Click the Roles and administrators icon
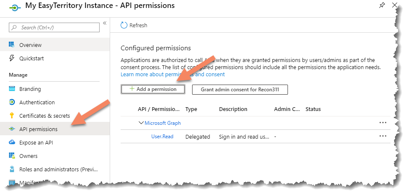Screen dimensions: 409x196 (x=12, y=169)
